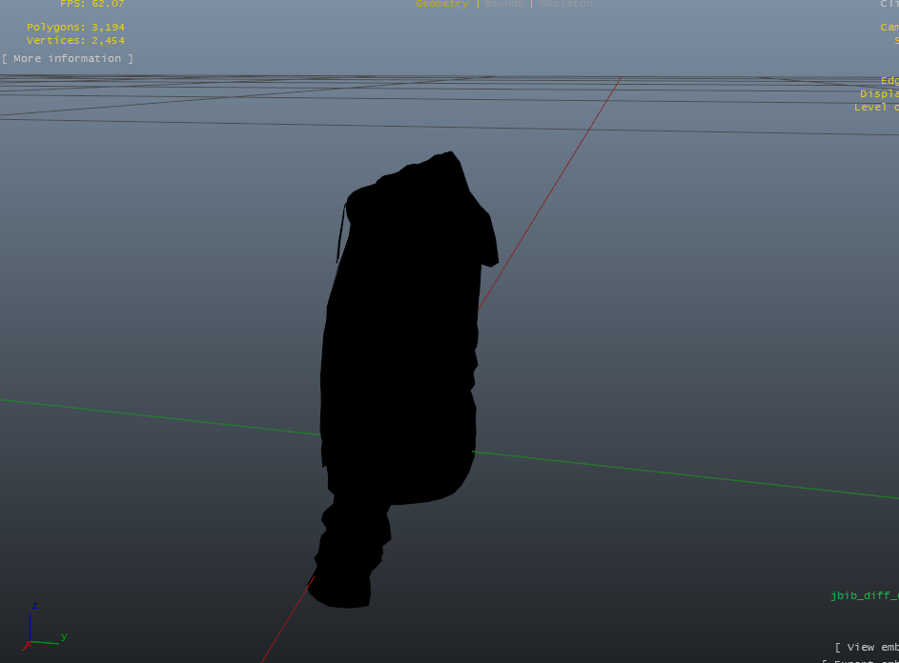
Task: Click the Polygons: 3,194 count
Action: pos(75,27)
